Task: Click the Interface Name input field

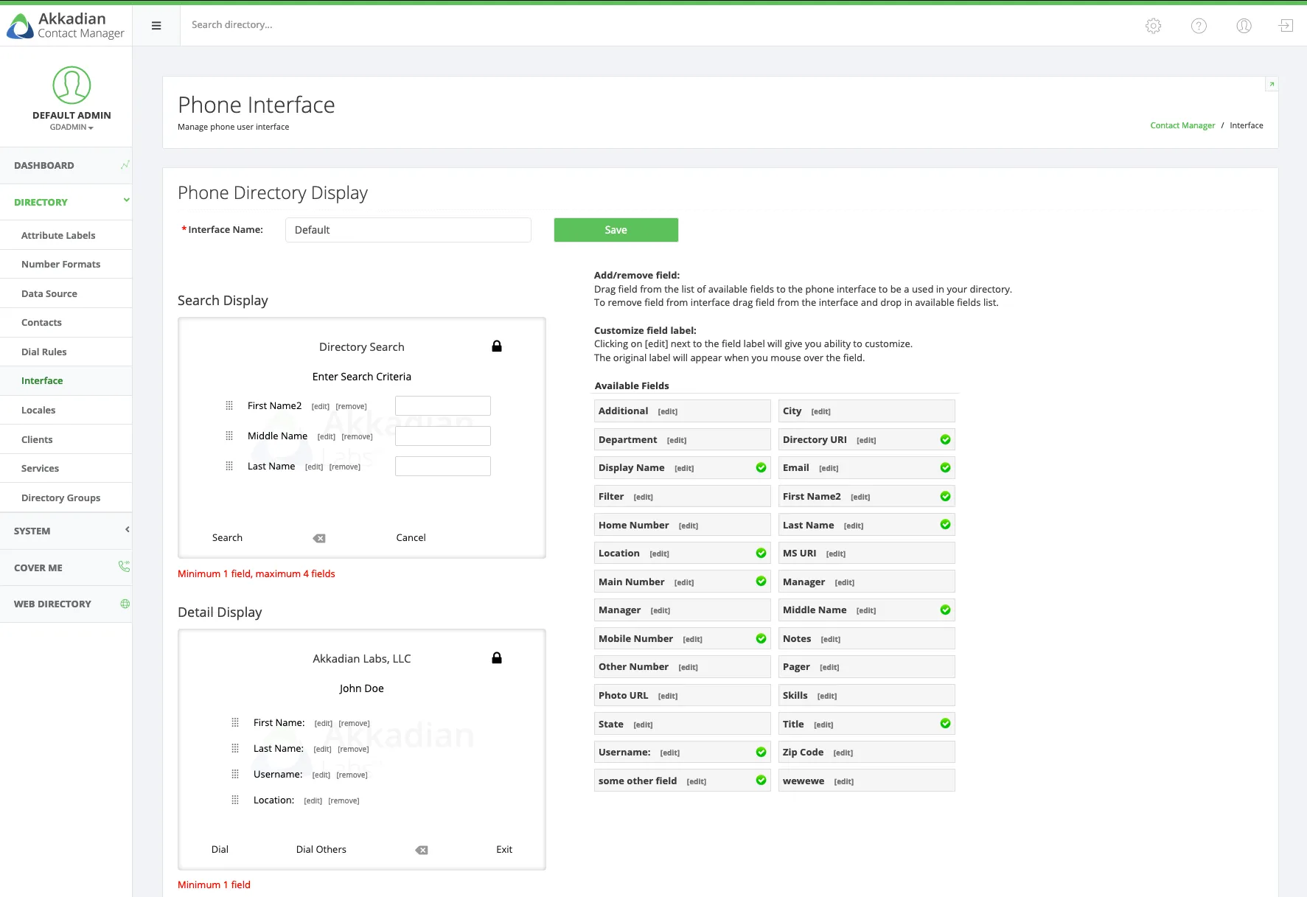Action: click(x=408, y=230)
